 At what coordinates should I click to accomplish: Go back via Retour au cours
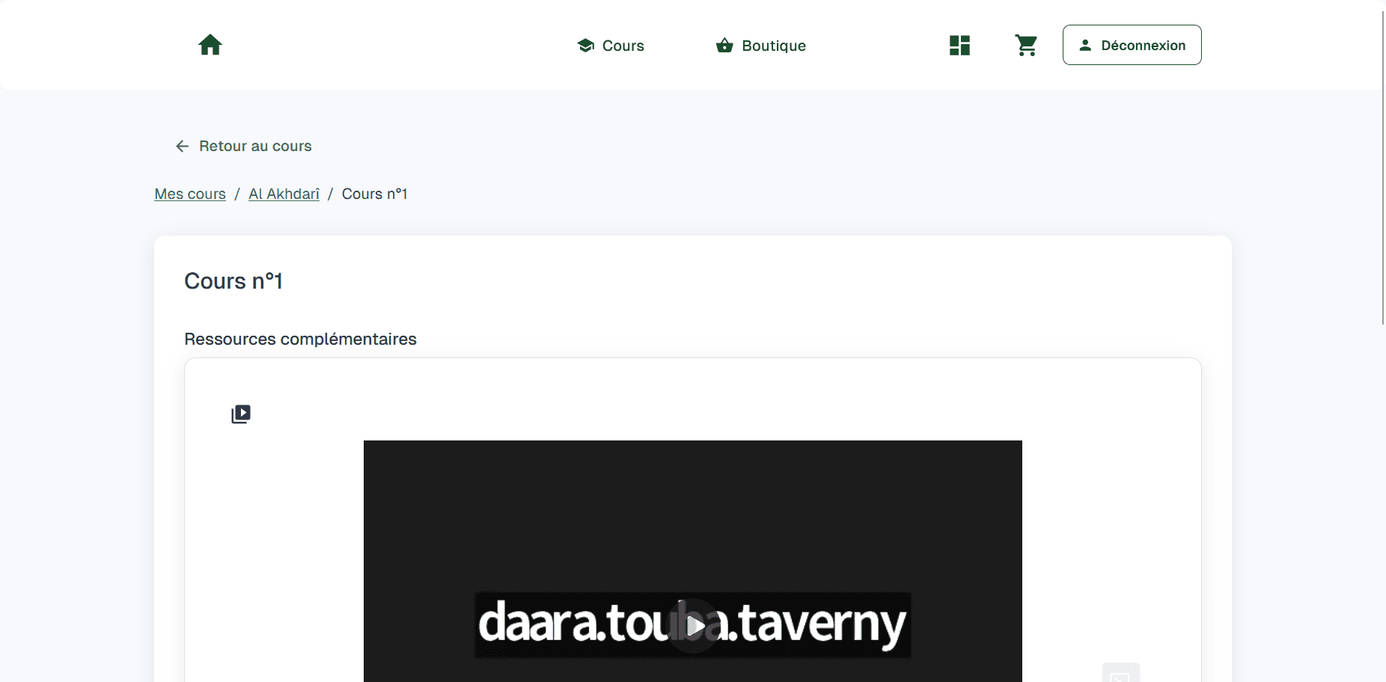click(x=243, y=146)
